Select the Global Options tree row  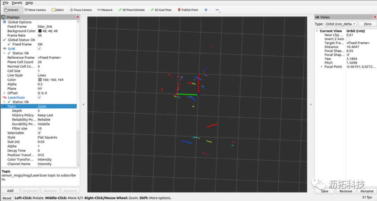(x=38, y=22)
